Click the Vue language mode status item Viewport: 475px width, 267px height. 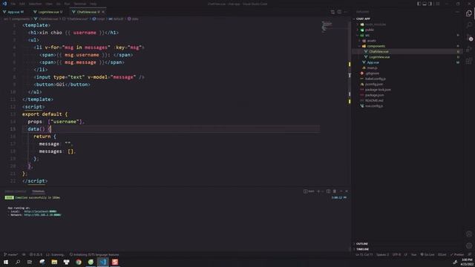[x=414, y=254]
